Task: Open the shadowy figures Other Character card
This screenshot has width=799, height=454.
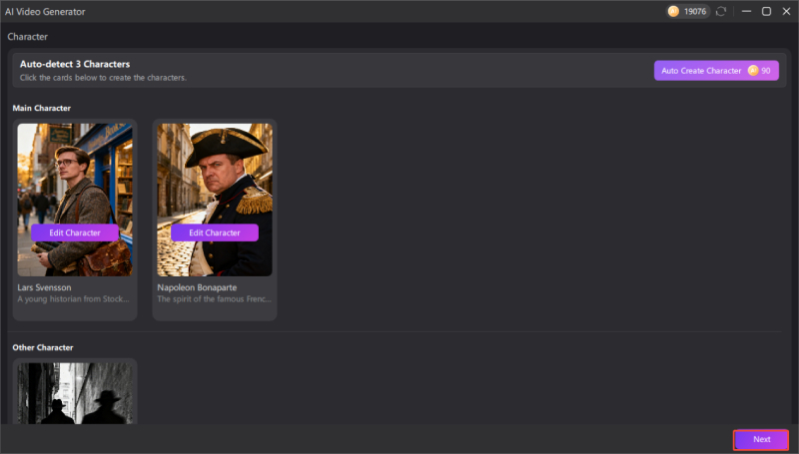Action: coord(75,393)
